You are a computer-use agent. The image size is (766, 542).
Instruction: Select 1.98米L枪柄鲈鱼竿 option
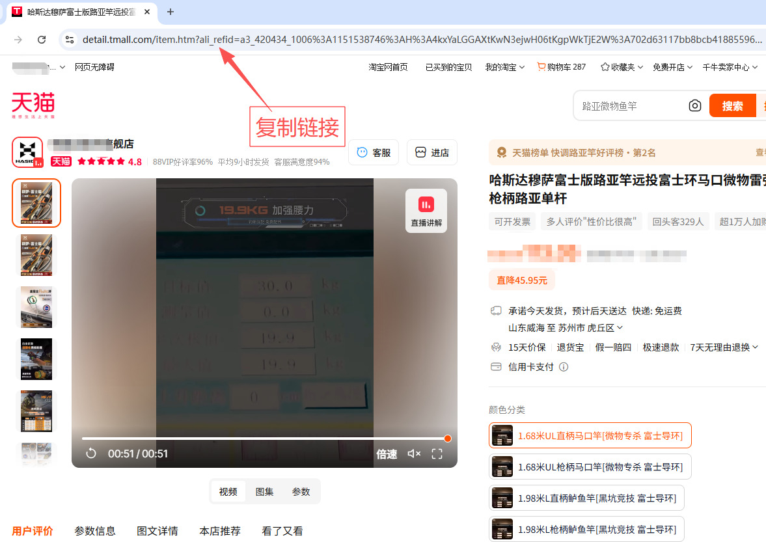point(587,529)
